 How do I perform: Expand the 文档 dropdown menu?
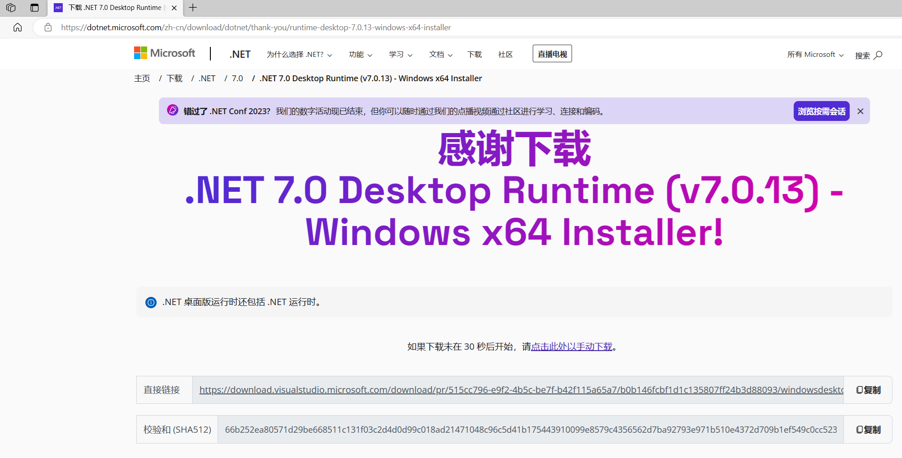click(x=441, y=55)
